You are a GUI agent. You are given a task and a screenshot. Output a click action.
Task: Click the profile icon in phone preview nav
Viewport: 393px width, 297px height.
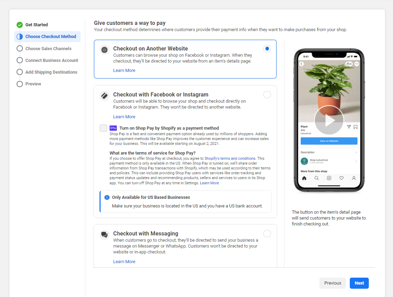click(x=354, y=178)
